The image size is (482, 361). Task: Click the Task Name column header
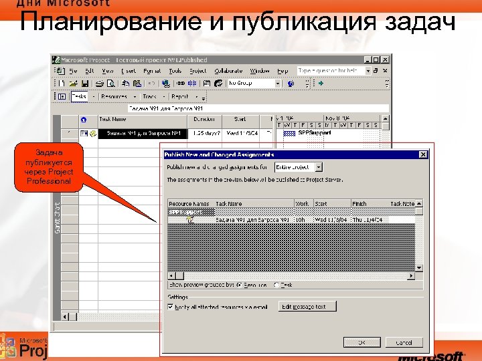tap(143, 122)
